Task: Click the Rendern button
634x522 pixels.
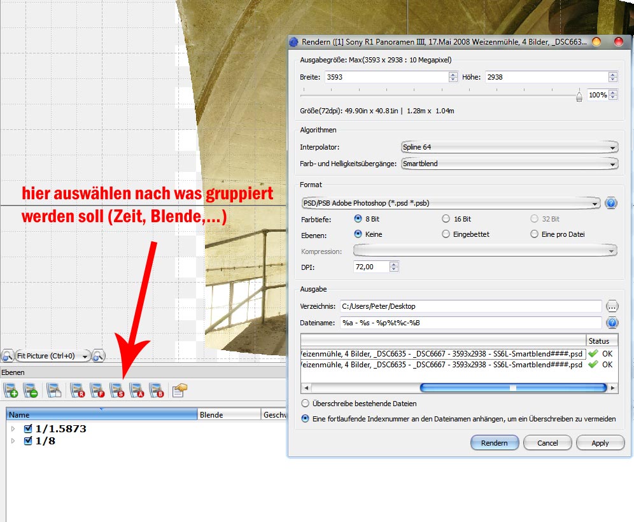Action: coord(494,443)
